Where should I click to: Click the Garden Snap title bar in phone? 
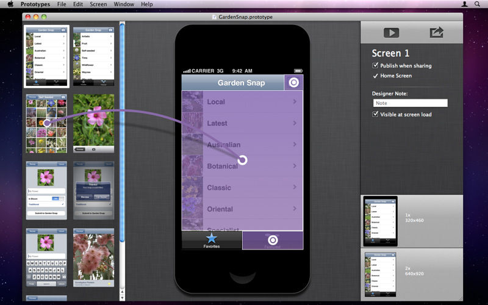tap(233, 82)
